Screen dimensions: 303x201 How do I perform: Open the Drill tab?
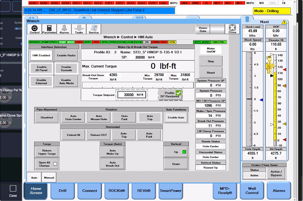click(62, 191)
